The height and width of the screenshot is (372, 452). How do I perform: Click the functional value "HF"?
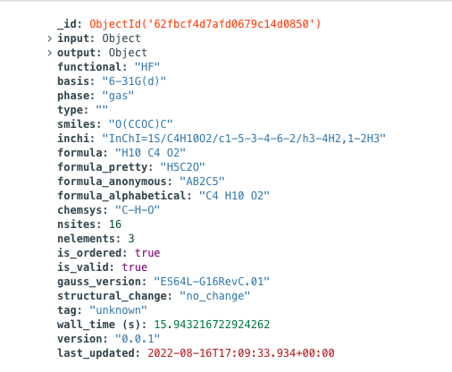[x=147, y=67]
